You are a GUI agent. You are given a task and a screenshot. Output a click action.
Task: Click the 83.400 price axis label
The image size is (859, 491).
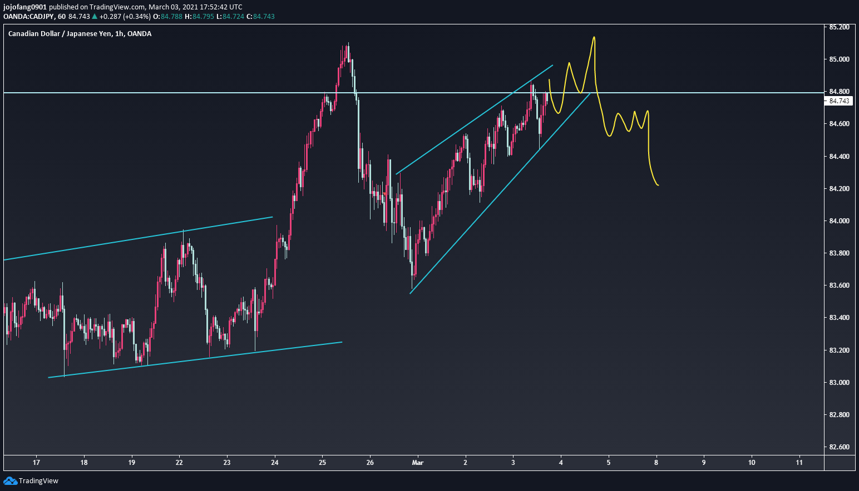coord(839,318)
